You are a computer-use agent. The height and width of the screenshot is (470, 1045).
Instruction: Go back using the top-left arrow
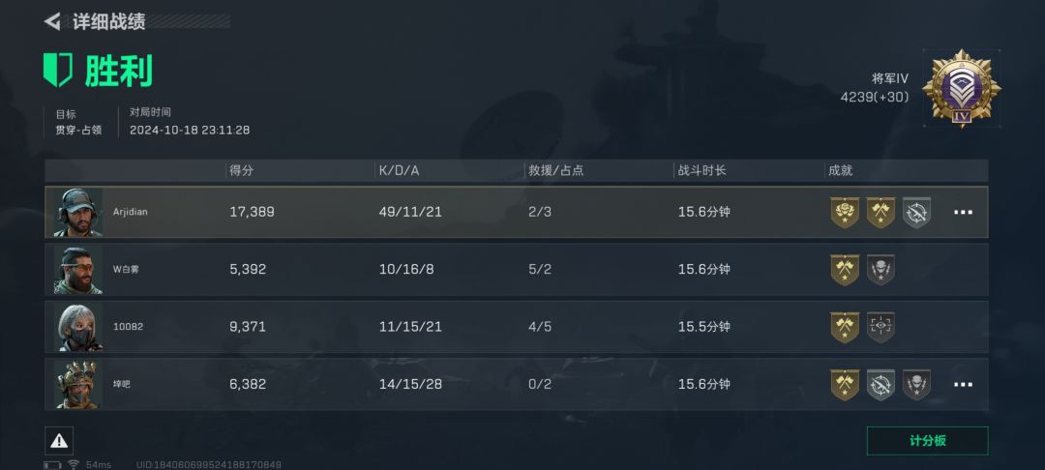click(52, 21)
